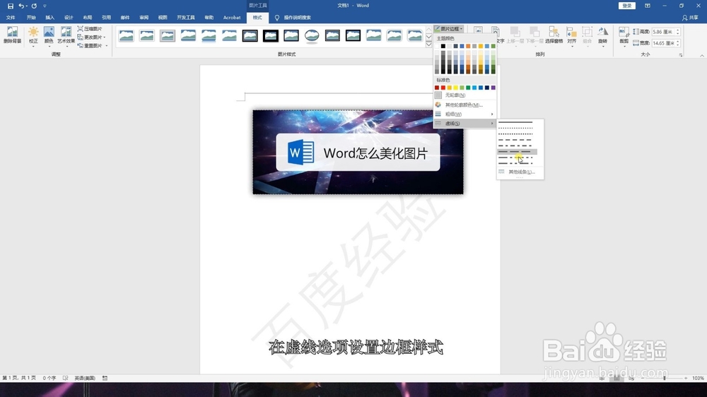
Task: Click the 登录 sign in button
Action: tap(626, 6)
